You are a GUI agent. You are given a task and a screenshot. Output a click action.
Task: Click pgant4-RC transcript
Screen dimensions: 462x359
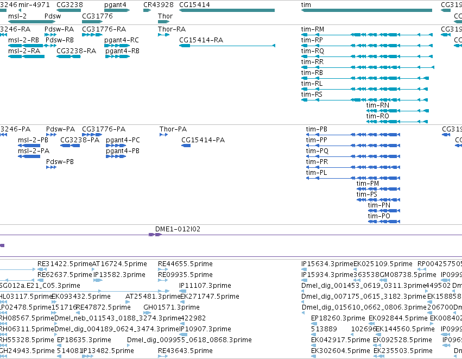117,46
